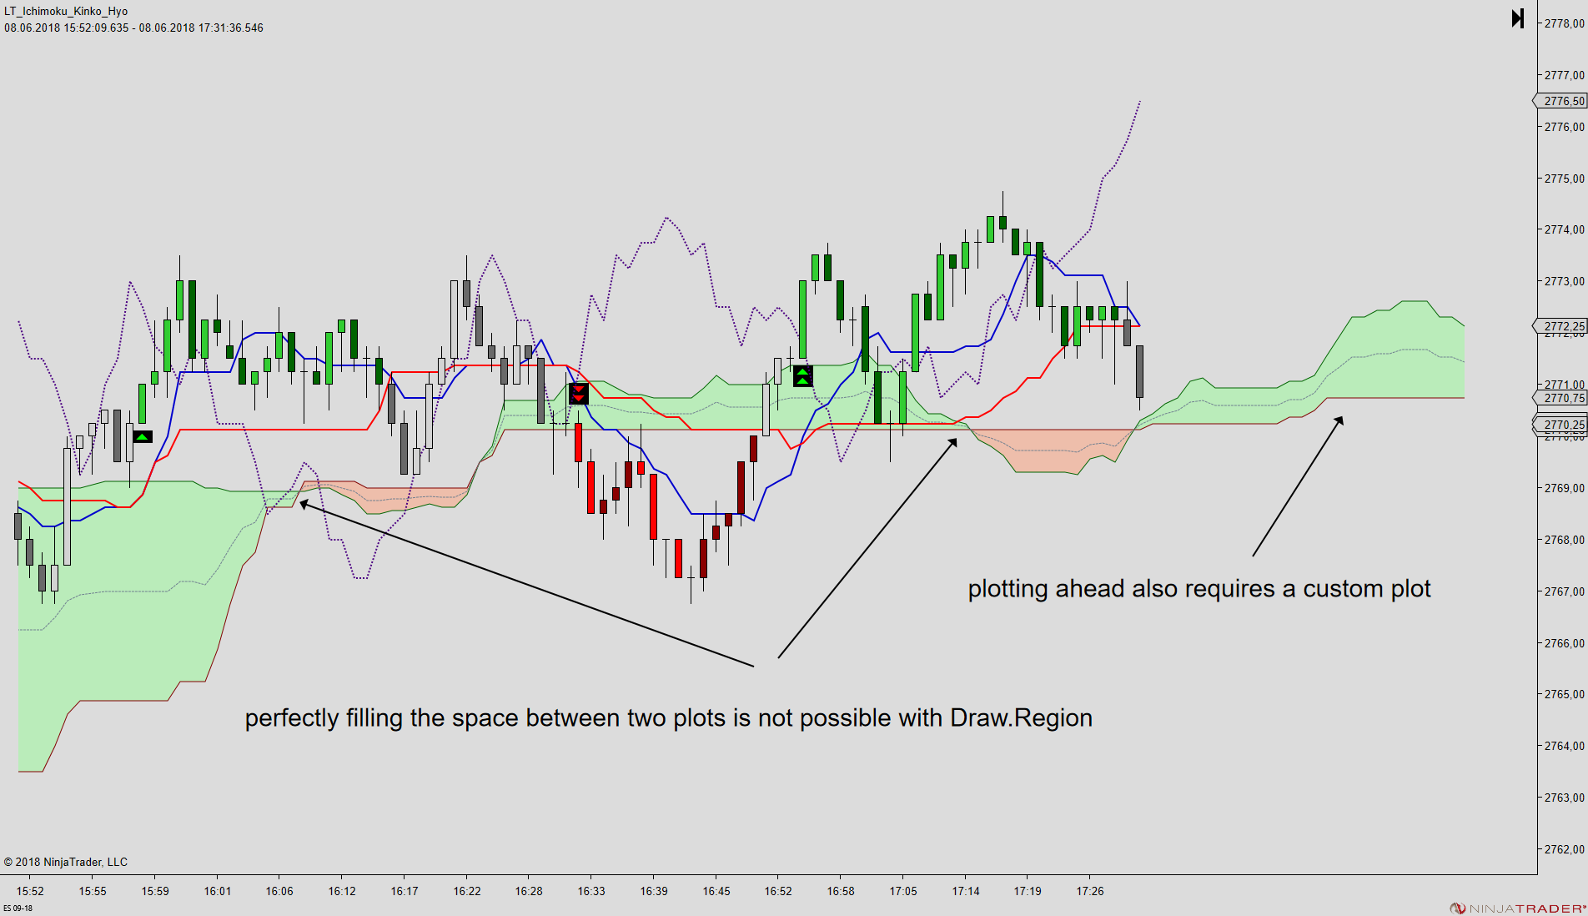Click the 2765,00 price axis label
This screenshot has height=916, width=1588.
click(1564, 694)
